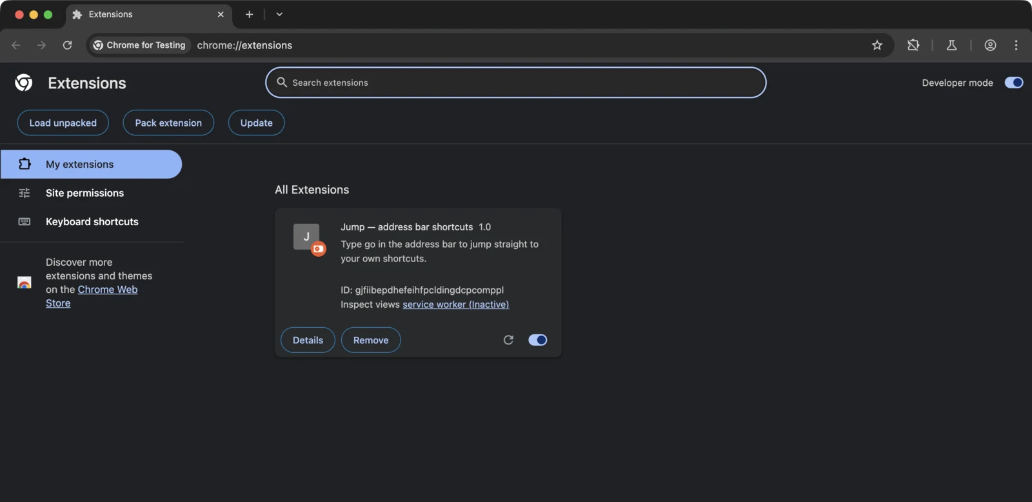
Task: Bookmark this page with the star icon
Action: click(x=877, y=45)
